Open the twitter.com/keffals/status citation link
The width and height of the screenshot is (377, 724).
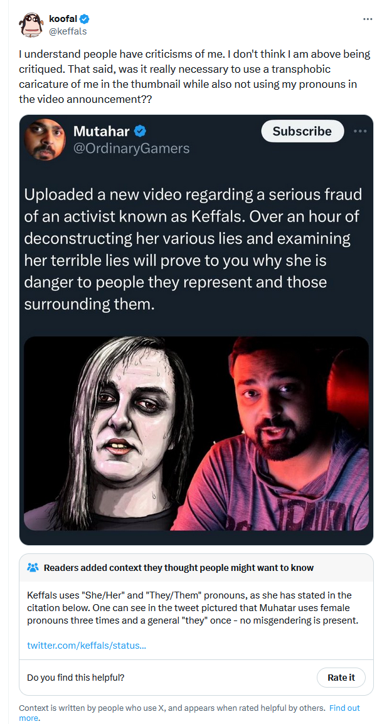click(87, 646)
